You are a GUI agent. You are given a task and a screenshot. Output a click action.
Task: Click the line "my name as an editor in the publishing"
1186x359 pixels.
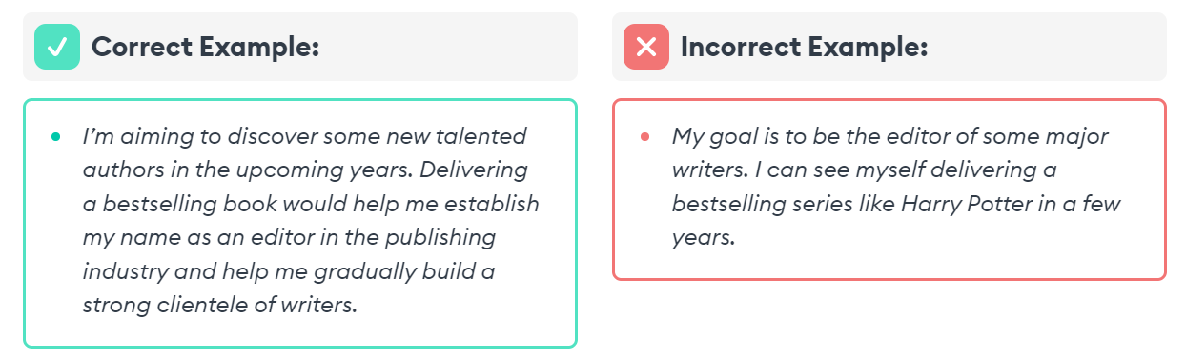click(289, 238)
